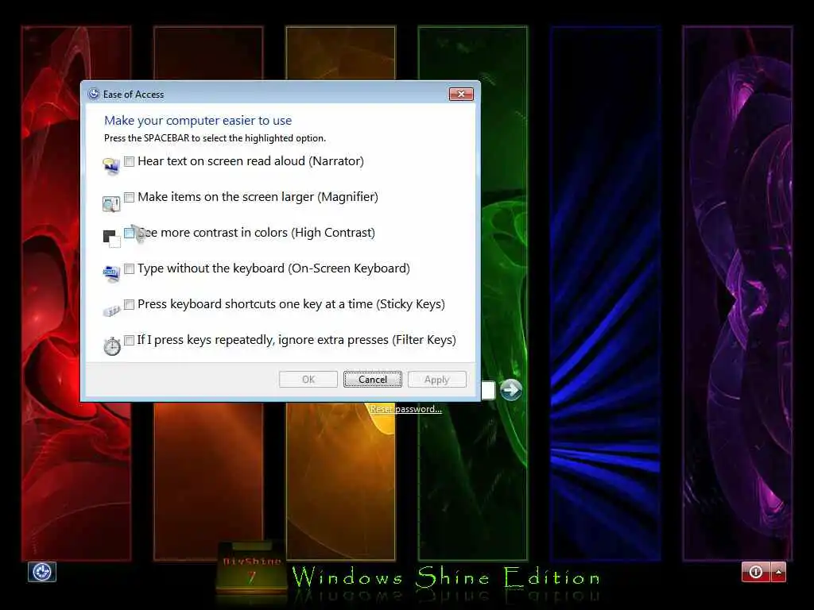
Task: Click 'If I press keys repeatedly' Filter Keys label
Action: (x=297, y=340)
